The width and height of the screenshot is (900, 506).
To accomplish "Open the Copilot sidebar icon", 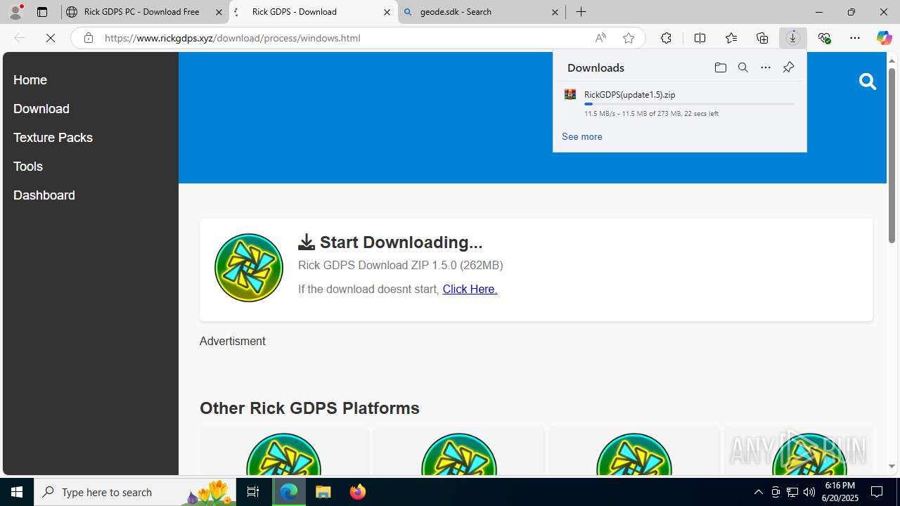I will pos(884,38).
